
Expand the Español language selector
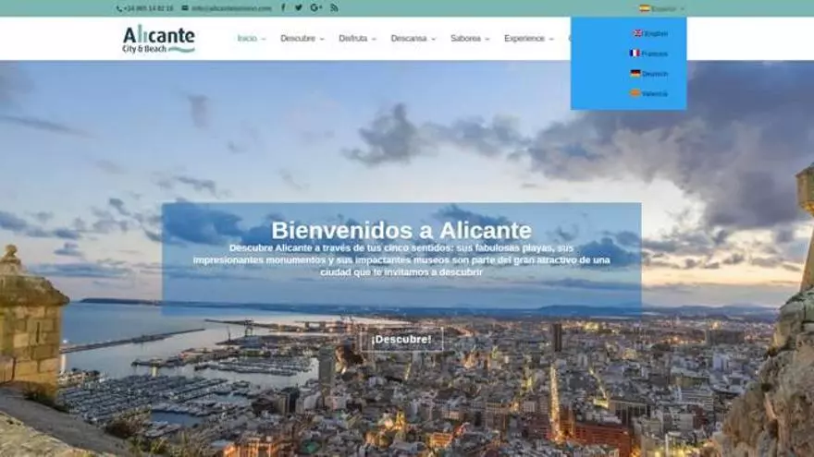(662, 8)
